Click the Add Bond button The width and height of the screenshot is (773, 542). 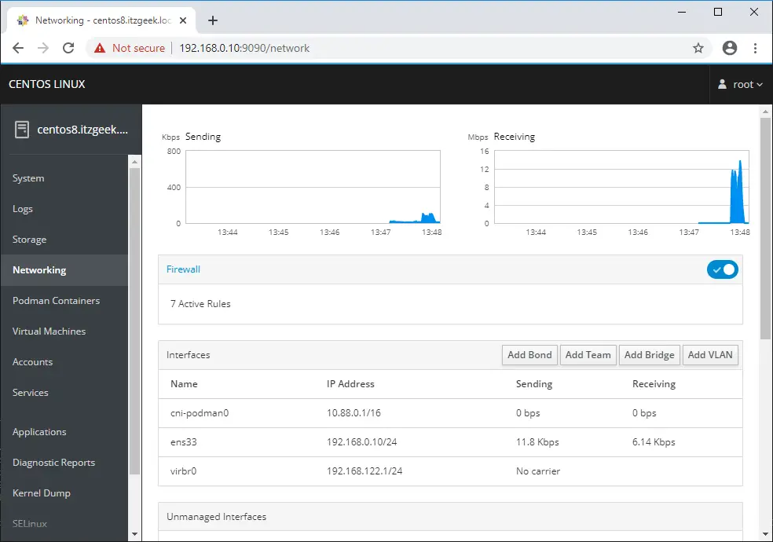tap(529, 355)
